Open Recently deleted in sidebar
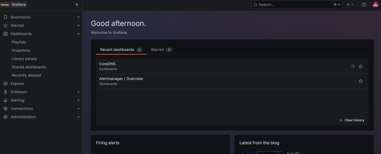The width and height of the screenshot is (381, 154). 26,75
